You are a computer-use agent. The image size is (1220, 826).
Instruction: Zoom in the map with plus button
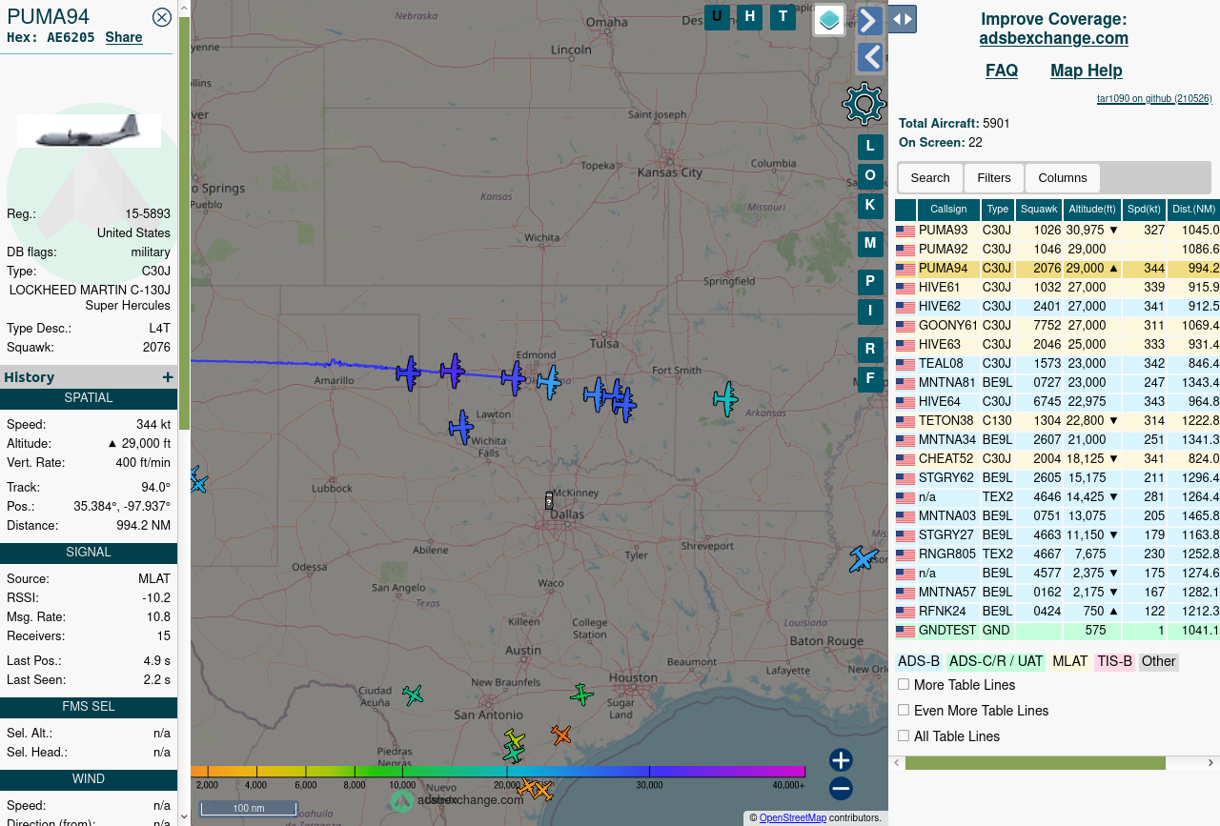click(x=841, y=759)
